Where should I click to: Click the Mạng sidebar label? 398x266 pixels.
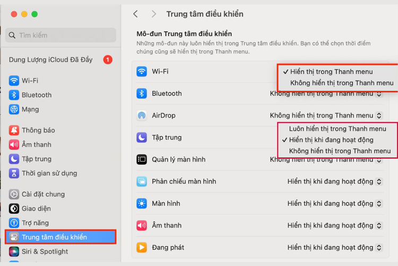point(30,110)
